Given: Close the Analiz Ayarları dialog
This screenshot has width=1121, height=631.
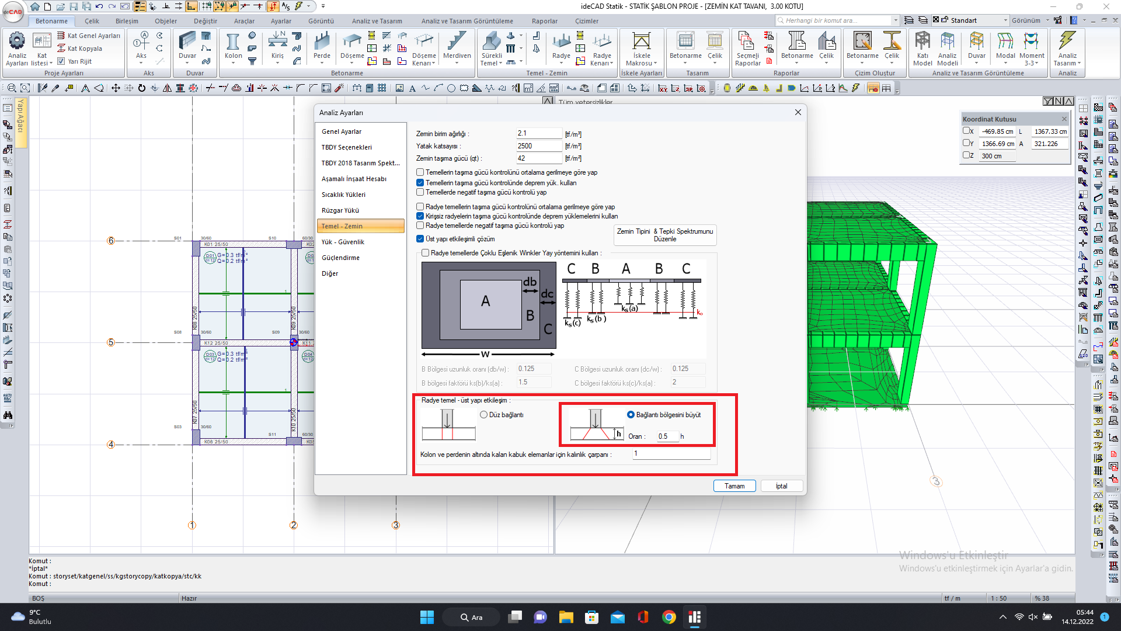Looking at the screenshot, I should point(798,112).
